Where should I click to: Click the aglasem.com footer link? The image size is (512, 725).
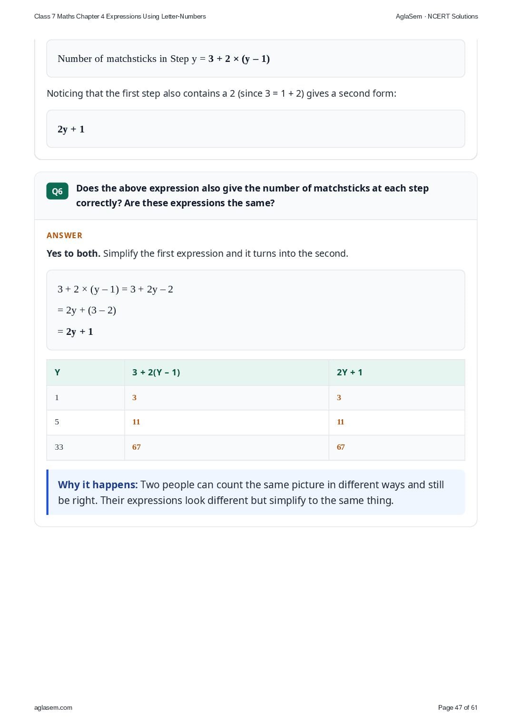click(x=53, y=707)
